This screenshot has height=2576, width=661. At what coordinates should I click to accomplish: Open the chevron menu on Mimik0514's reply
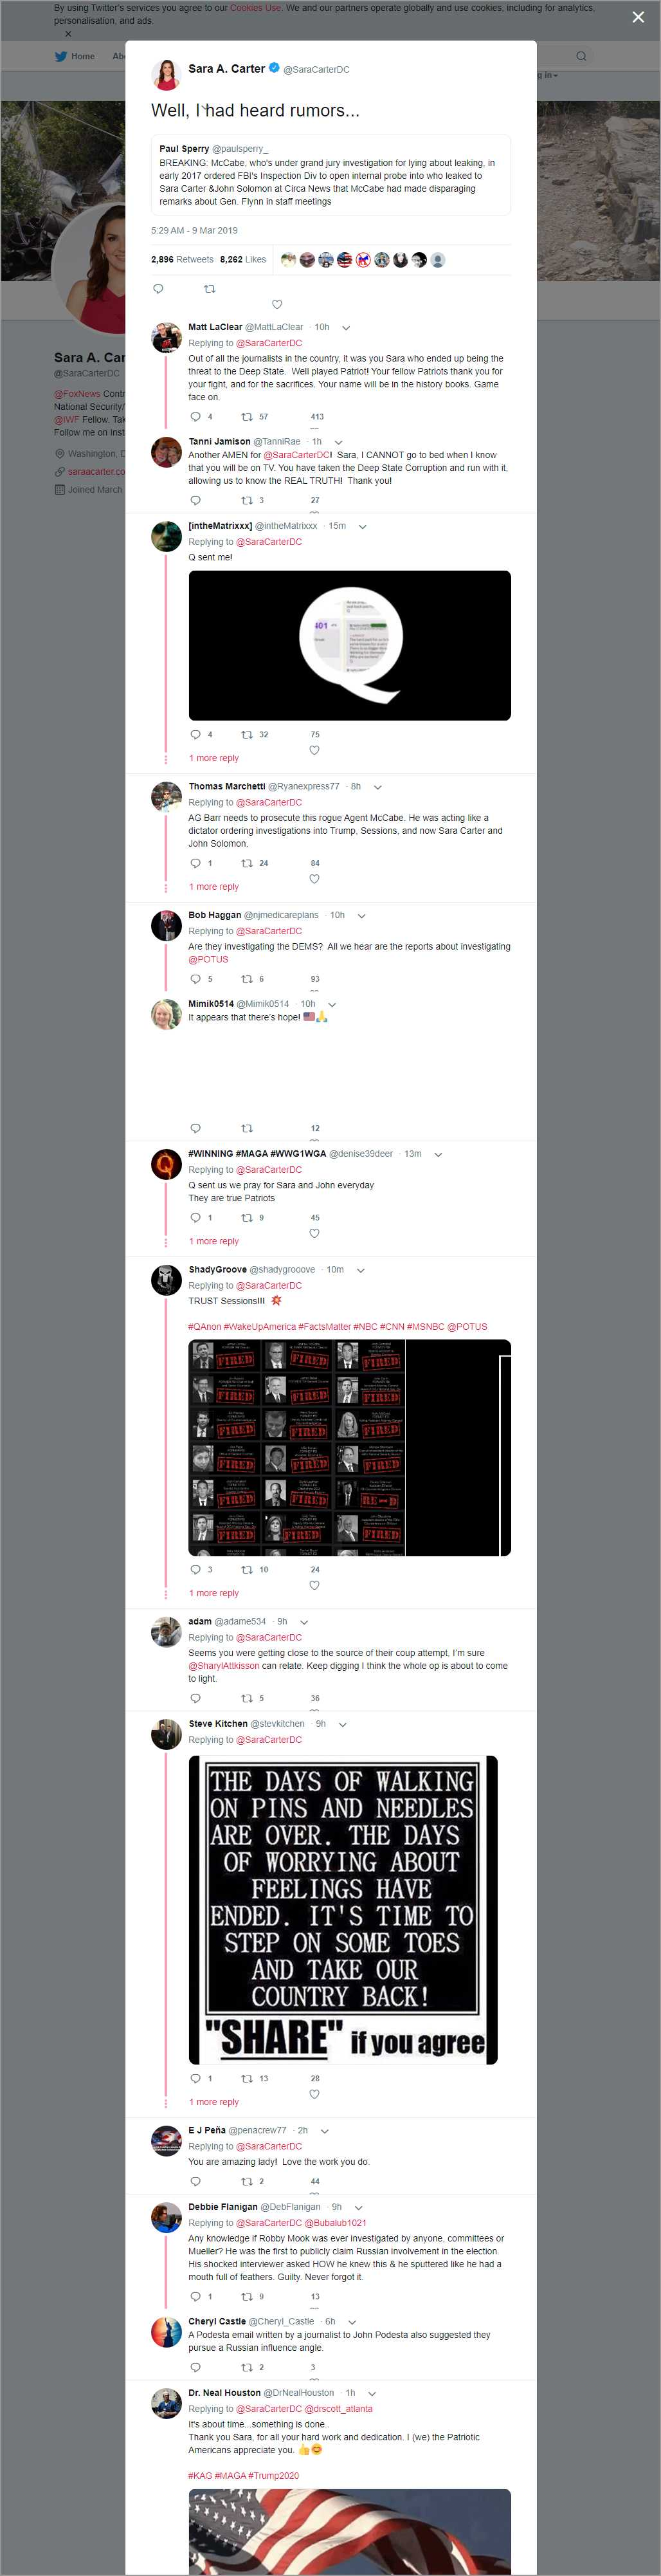click(332, 1004)
